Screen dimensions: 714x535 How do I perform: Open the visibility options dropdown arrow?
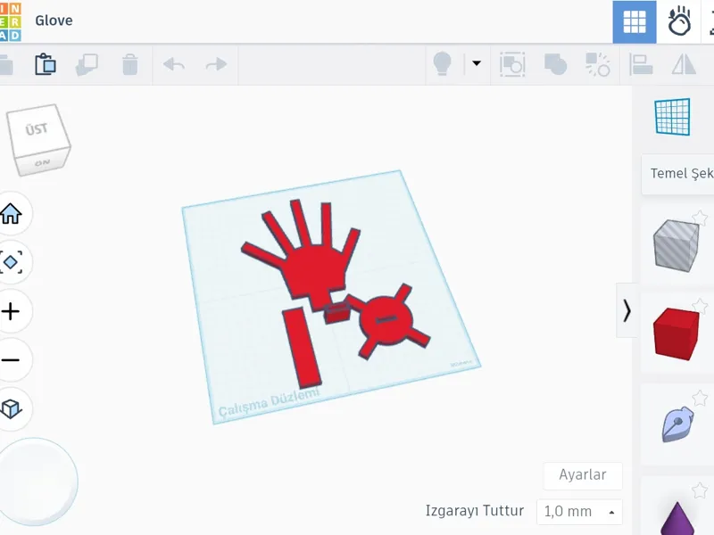click(477, 63)
